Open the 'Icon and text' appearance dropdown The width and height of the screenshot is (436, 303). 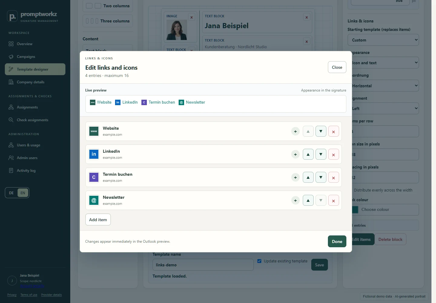(385, 63)
